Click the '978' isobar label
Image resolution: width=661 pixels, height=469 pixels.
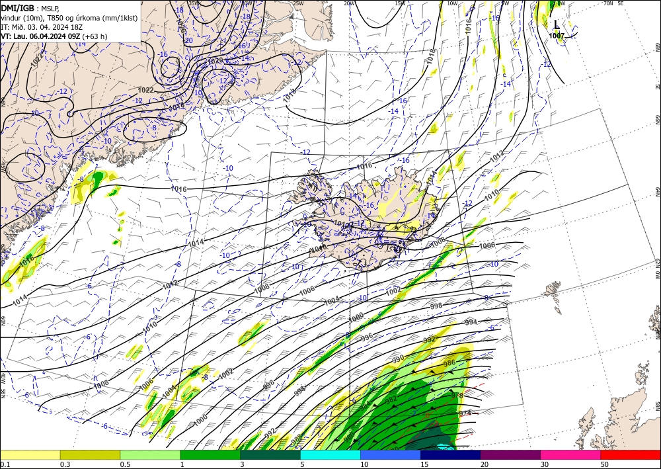click(x=457, y=395)
